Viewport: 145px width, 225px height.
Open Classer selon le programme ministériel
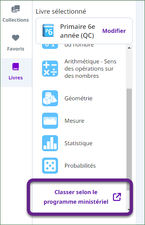80,197
